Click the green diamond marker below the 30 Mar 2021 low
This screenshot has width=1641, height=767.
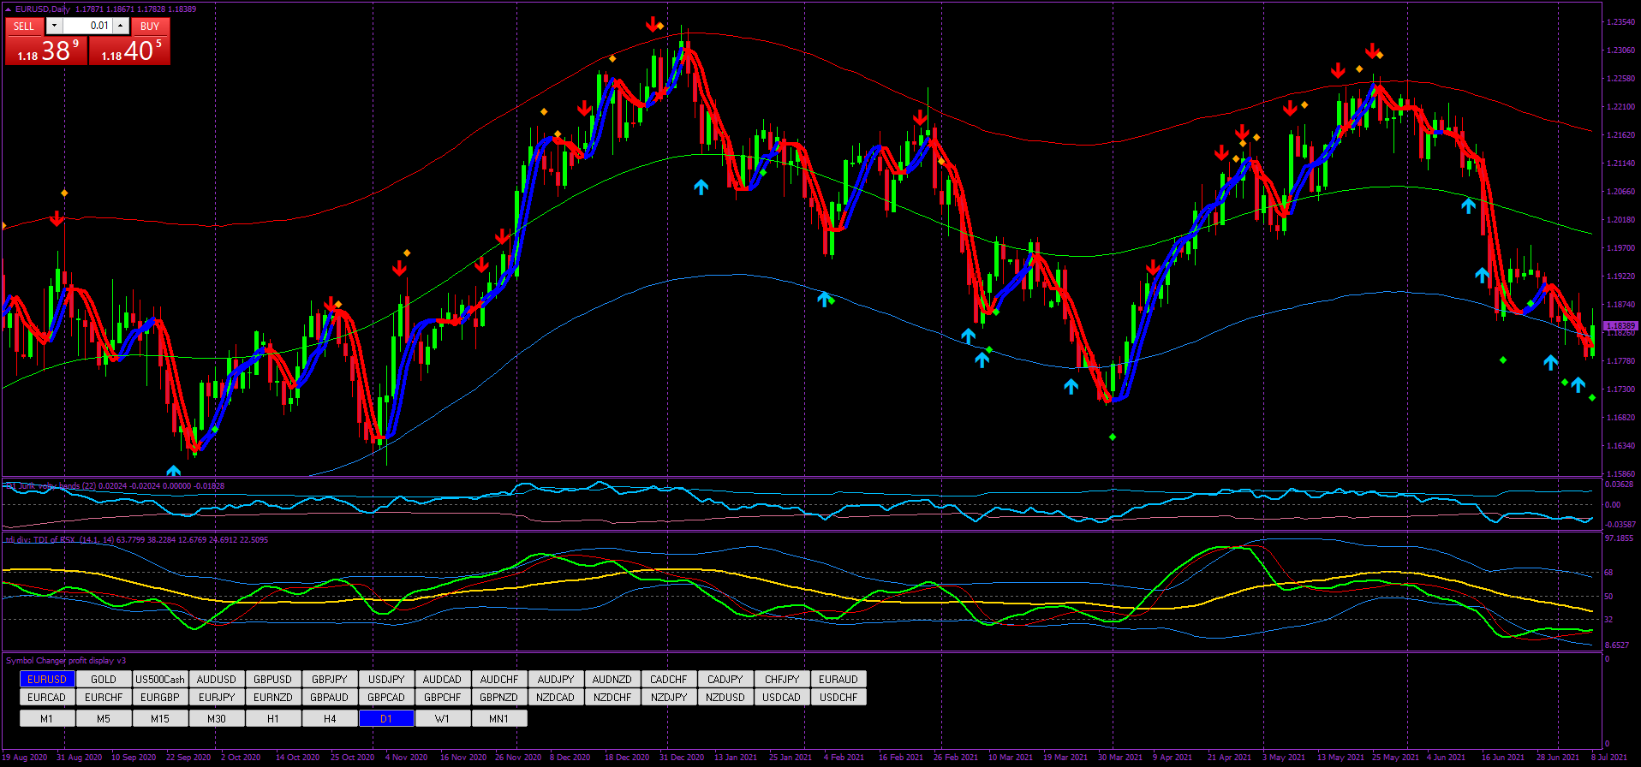1113,437
